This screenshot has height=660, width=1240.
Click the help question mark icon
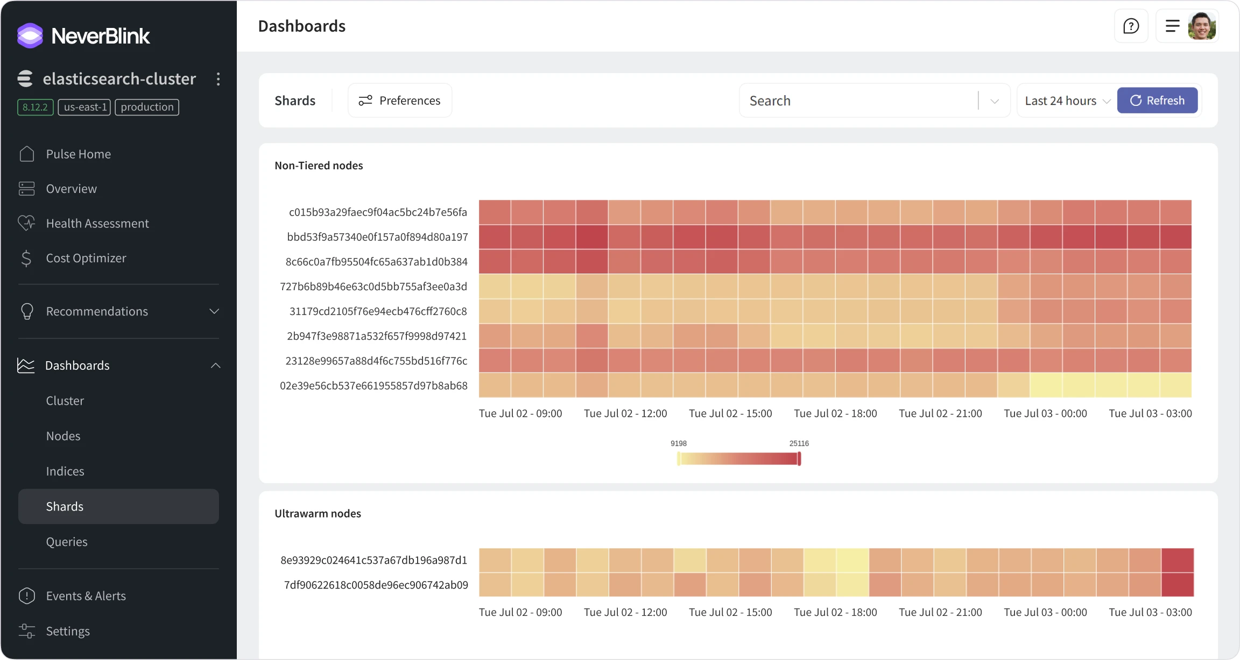[x=1131, y=26]
